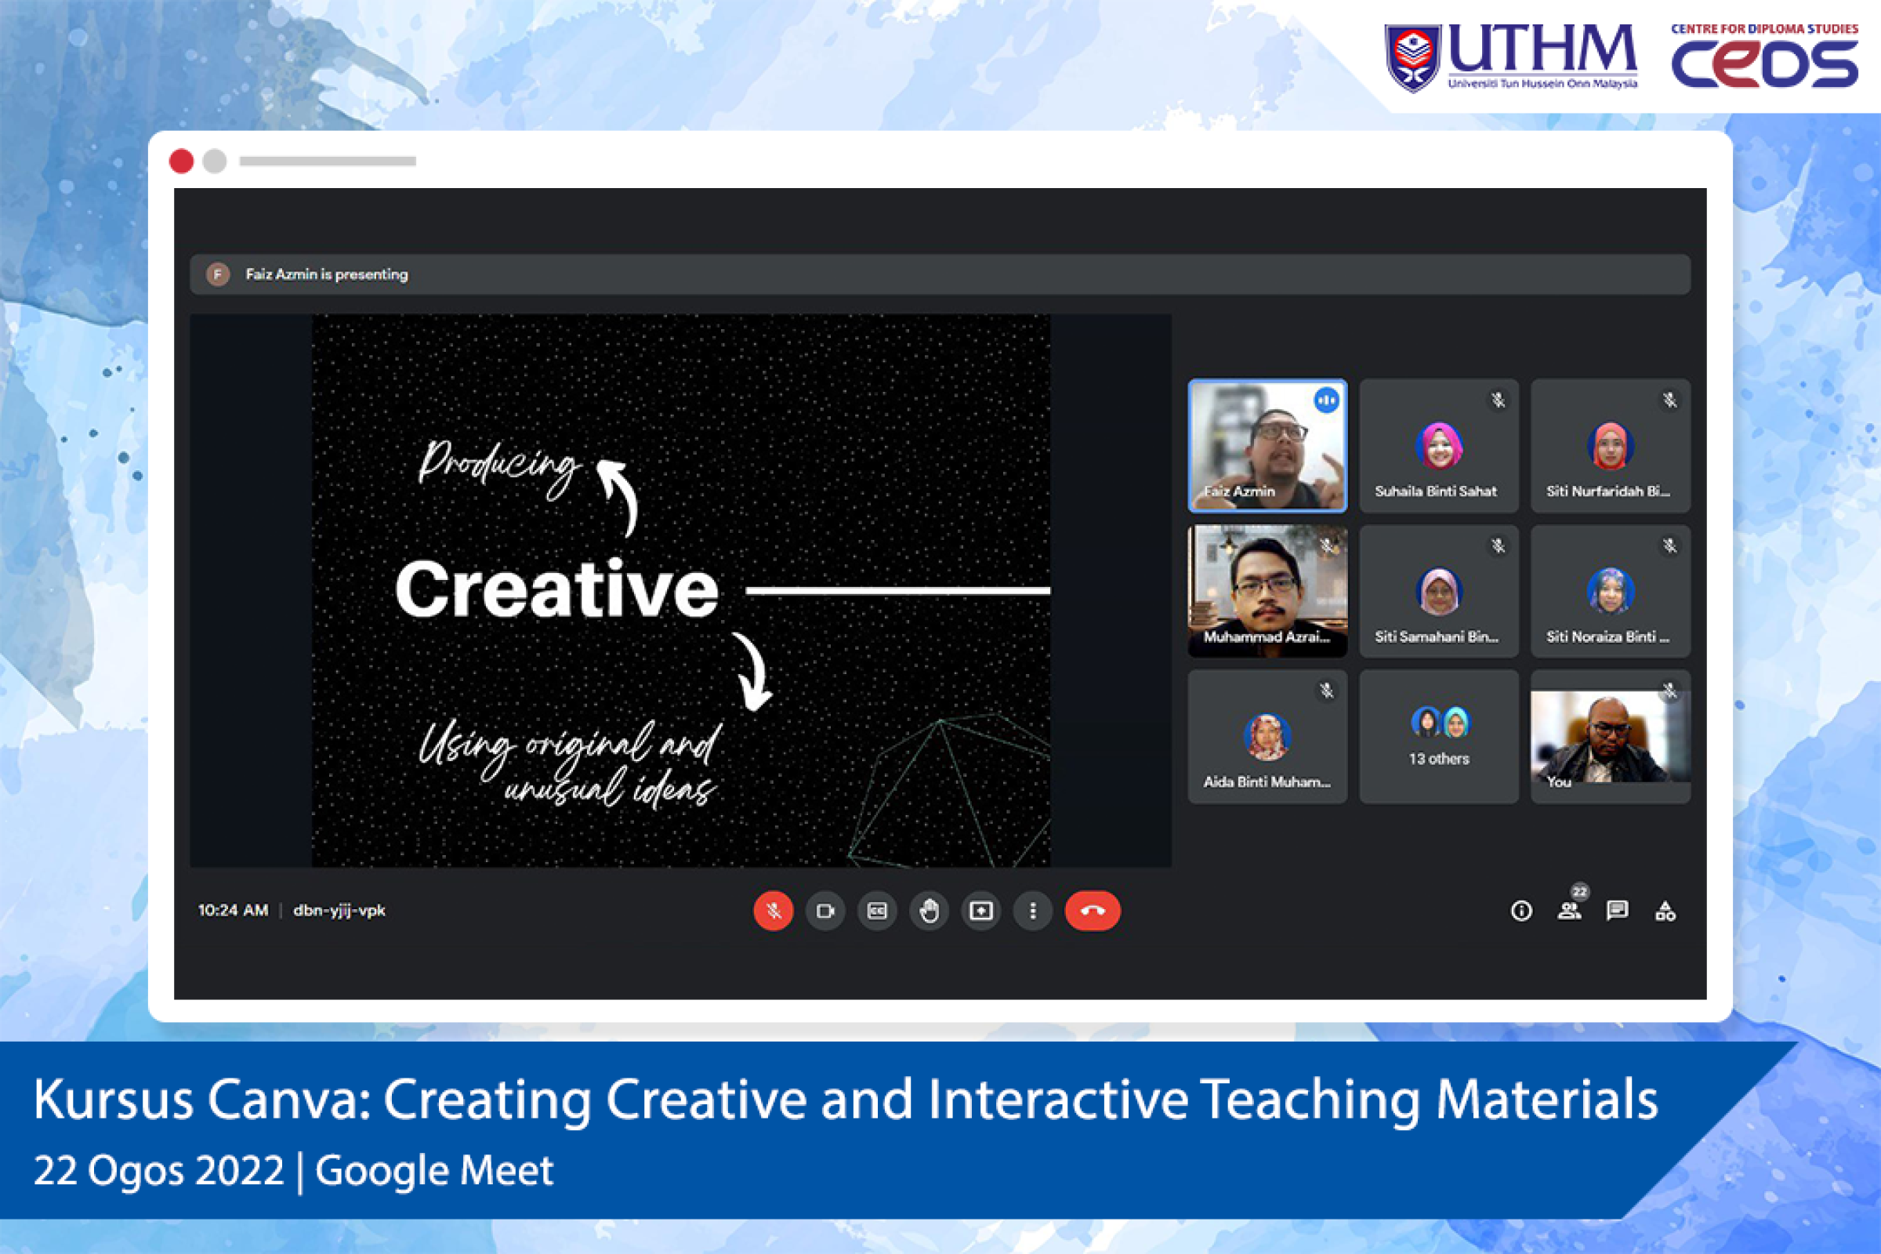Open meeting details info icon

[x=1521, y=910]
